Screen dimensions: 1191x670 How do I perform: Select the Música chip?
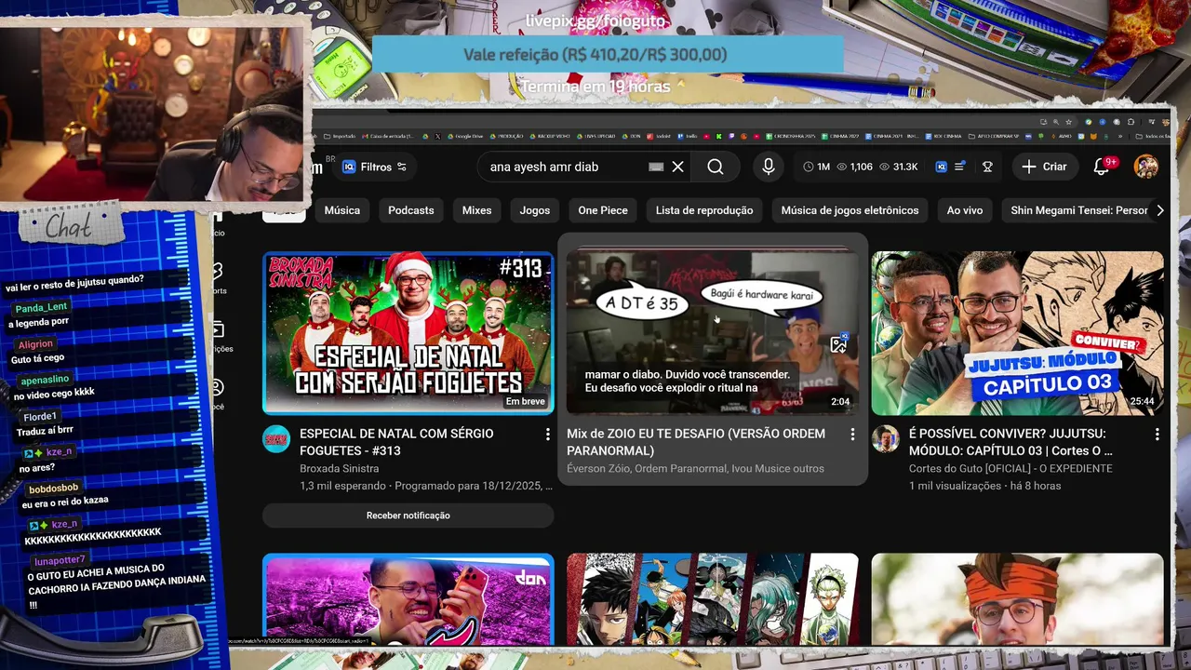341,210
